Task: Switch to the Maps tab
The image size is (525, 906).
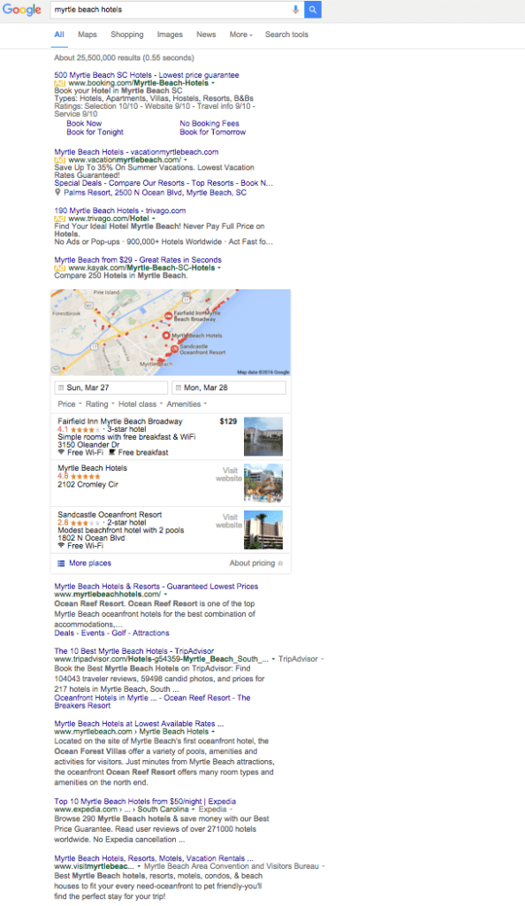Action: [87, 35]
